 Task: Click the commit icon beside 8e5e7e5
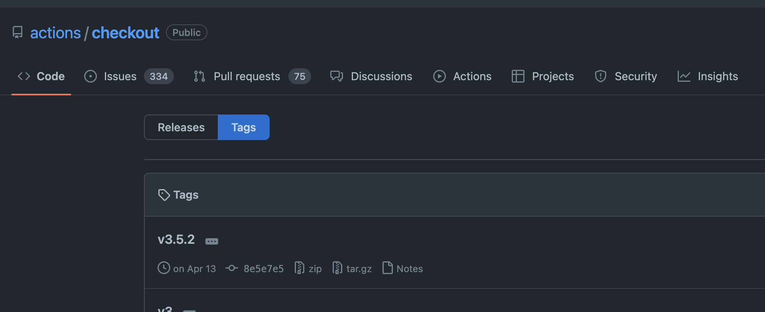pos(232,268)
